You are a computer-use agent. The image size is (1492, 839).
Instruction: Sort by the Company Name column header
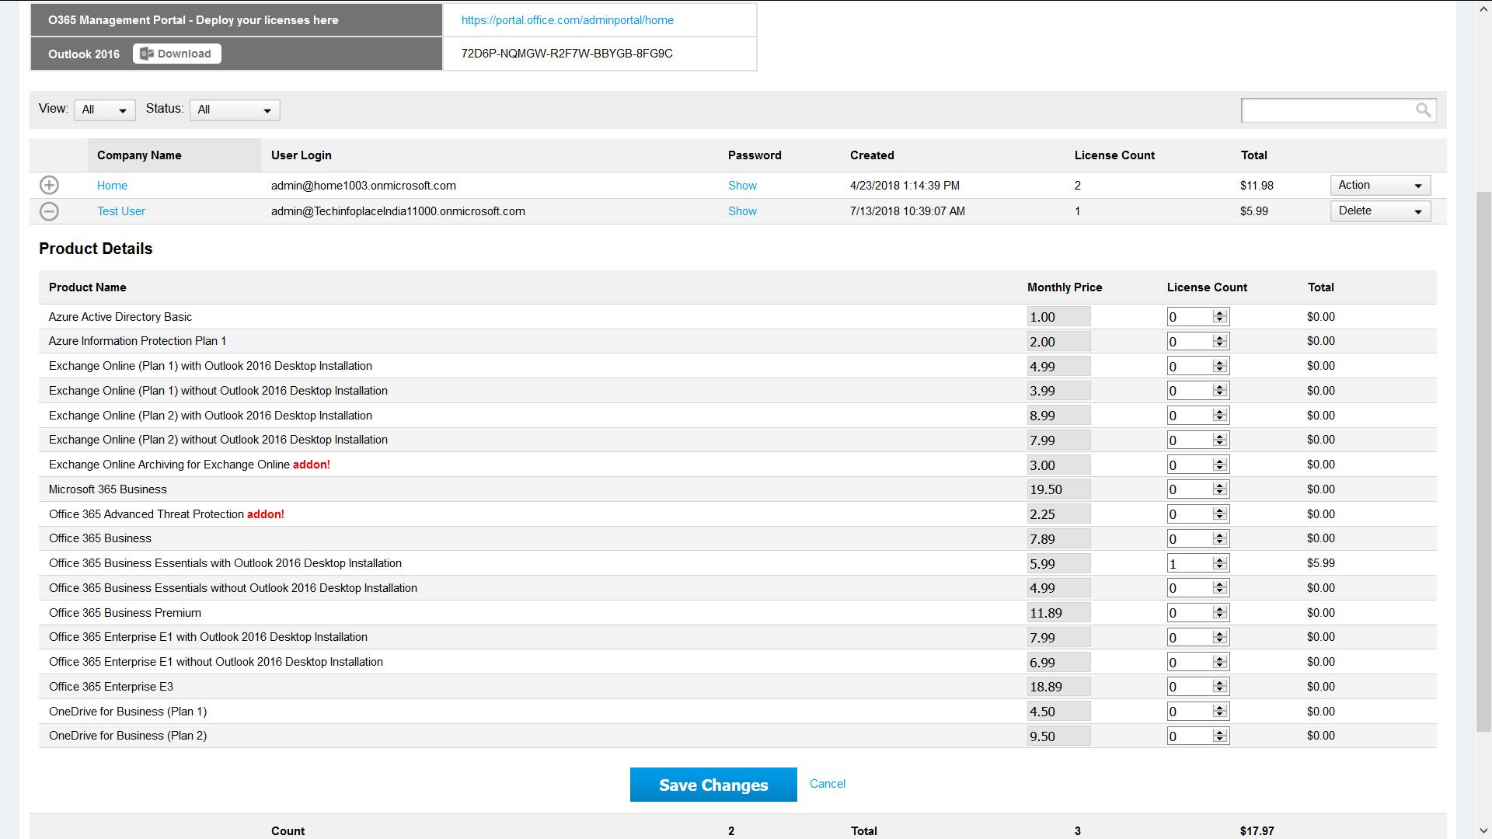[139, 155]
